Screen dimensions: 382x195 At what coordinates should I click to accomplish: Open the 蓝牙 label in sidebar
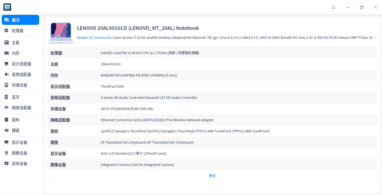click(16, 97)
